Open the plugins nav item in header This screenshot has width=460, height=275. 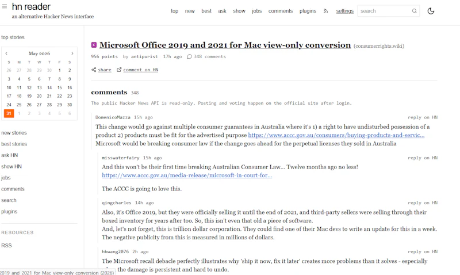click(308, 11)
